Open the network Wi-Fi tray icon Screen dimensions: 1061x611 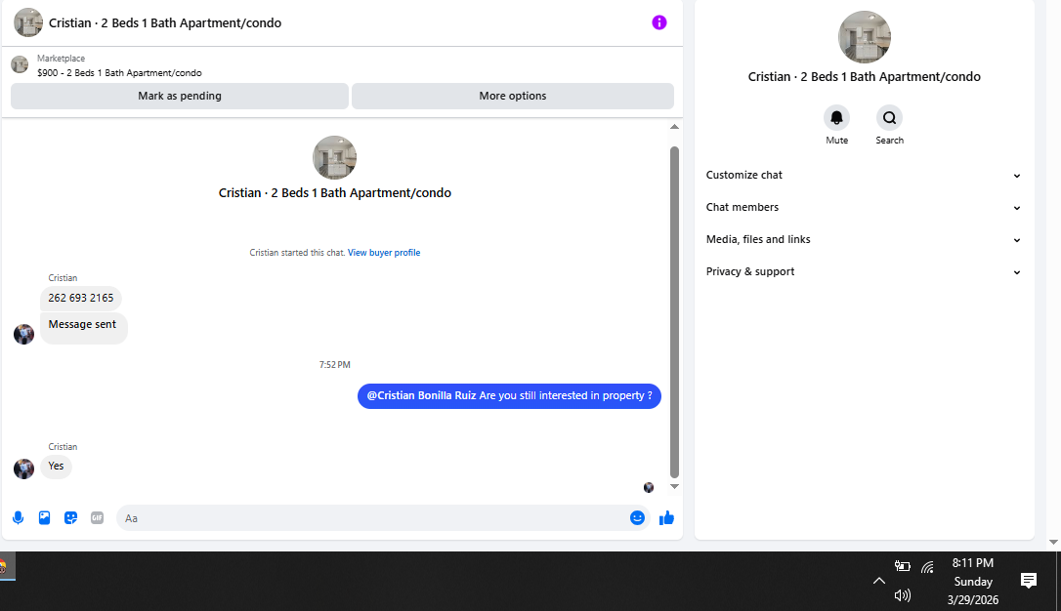pos(927,567)
